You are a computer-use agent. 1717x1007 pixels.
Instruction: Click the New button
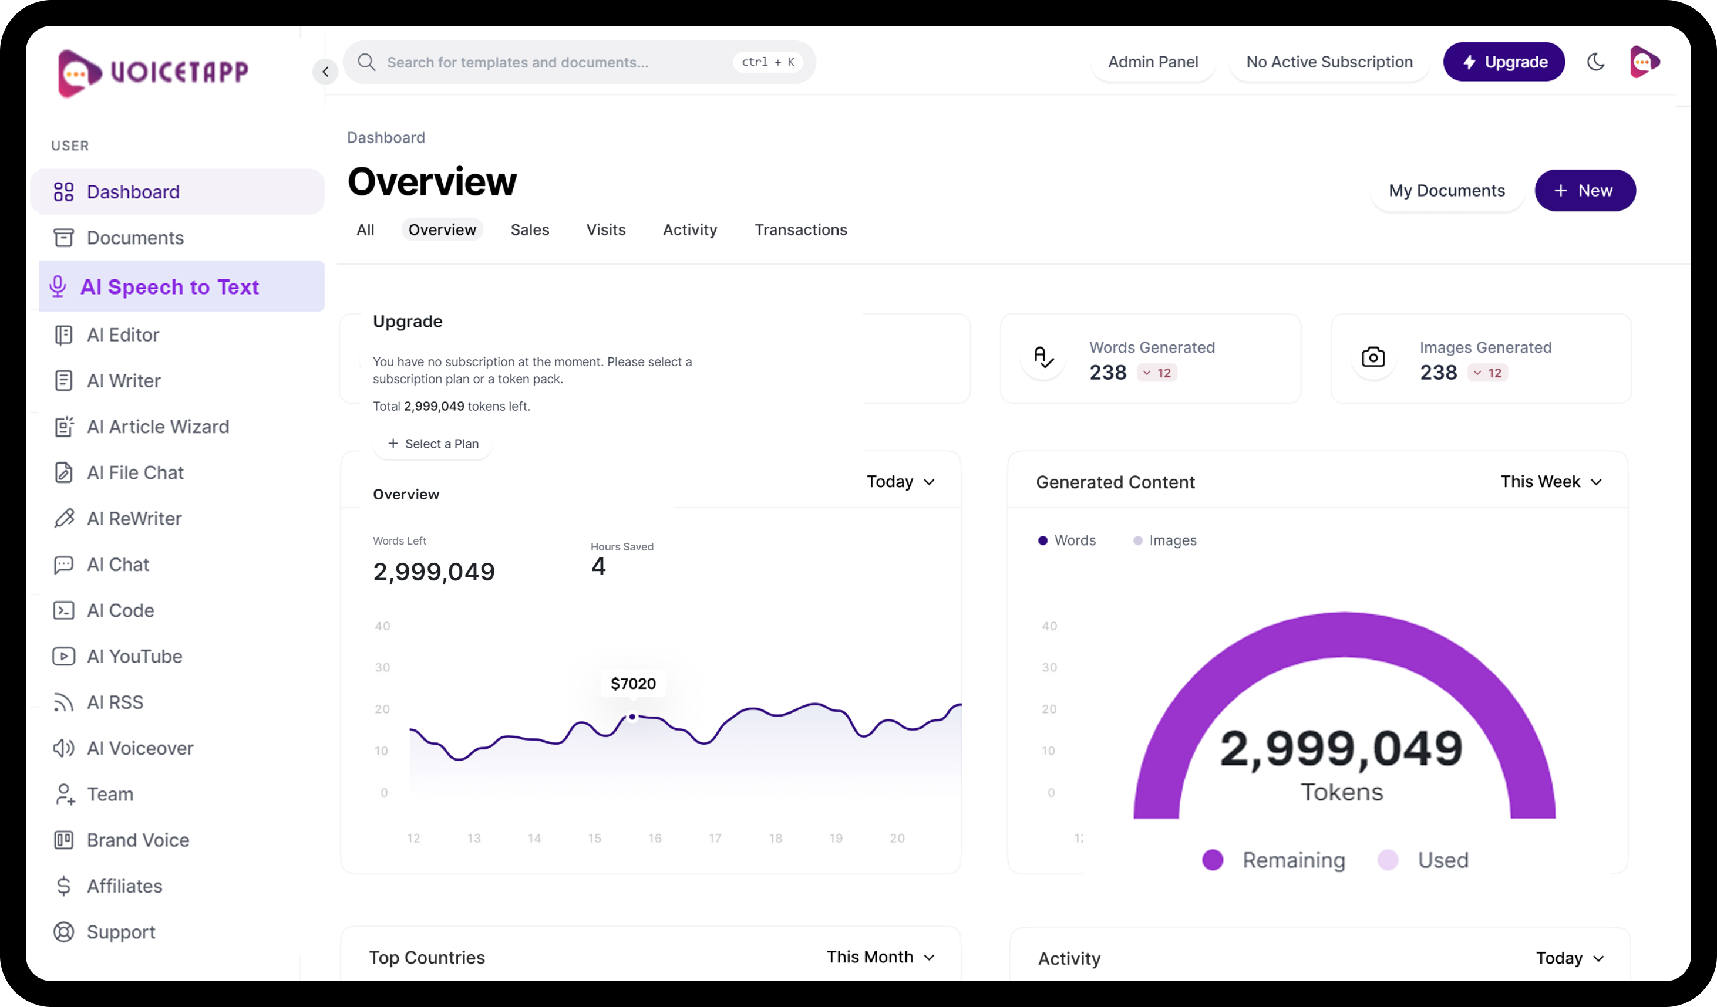point(1585,191)
